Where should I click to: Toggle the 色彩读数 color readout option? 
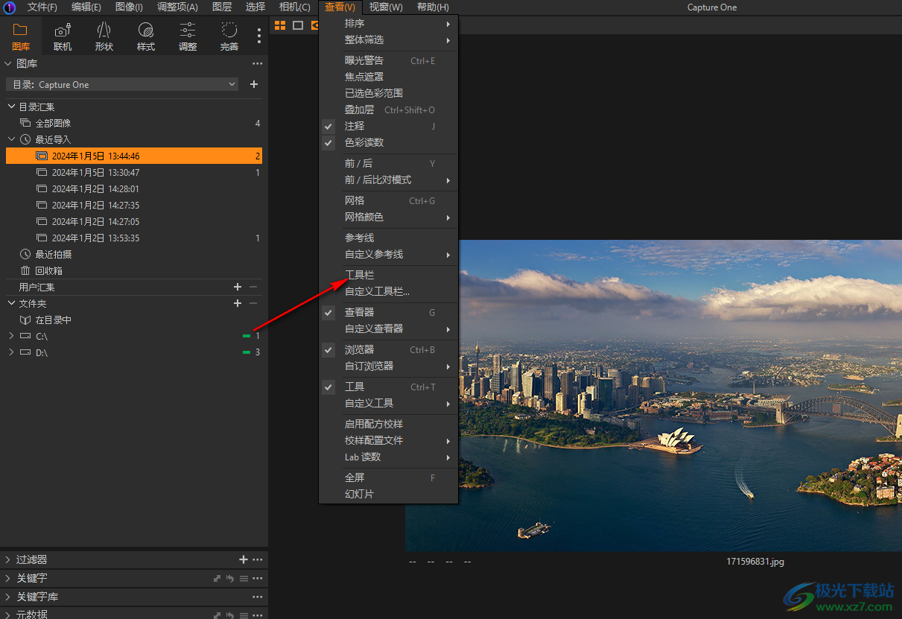coord(364,143)
